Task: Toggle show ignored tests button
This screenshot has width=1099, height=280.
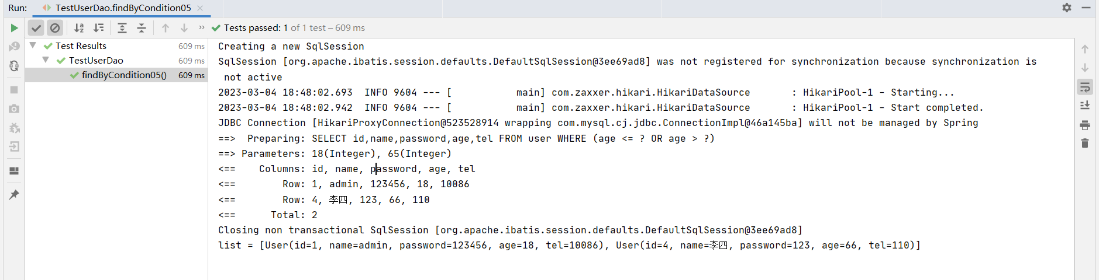Action: [x=54, y=28]
